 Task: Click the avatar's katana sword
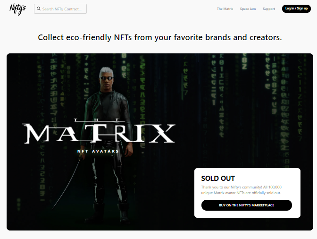pyautogui.click(x=67, y=183)
